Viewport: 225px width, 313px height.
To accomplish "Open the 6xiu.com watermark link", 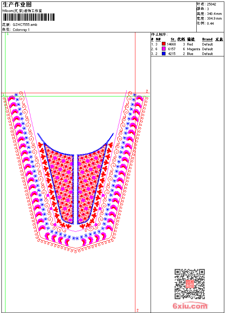I will click(x=190, y=306).
